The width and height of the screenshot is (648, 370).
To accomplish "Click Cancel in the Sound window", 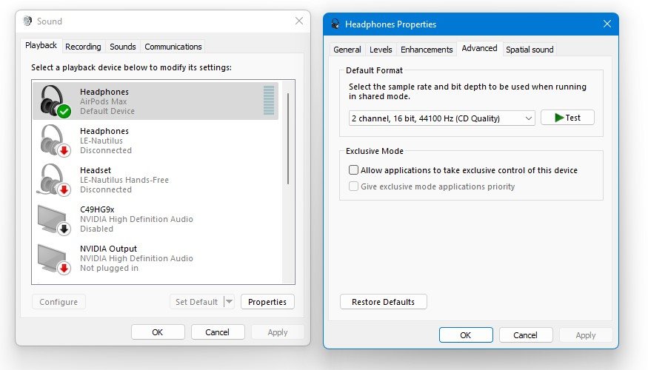I will coord(218,332).
